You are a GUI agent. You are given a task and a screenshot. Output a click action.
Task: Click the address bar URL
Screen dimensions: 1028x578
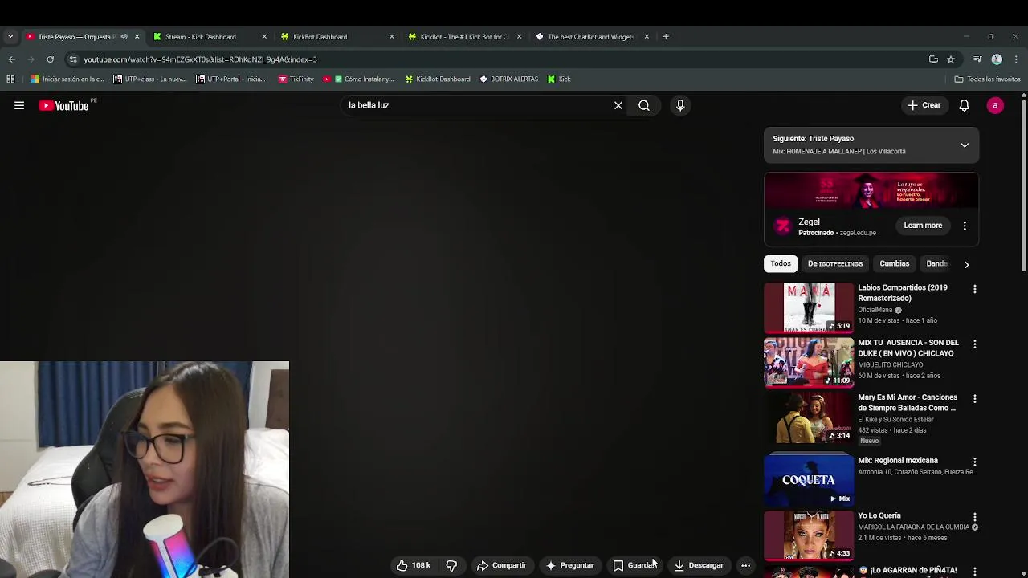(x=201, y=59)
